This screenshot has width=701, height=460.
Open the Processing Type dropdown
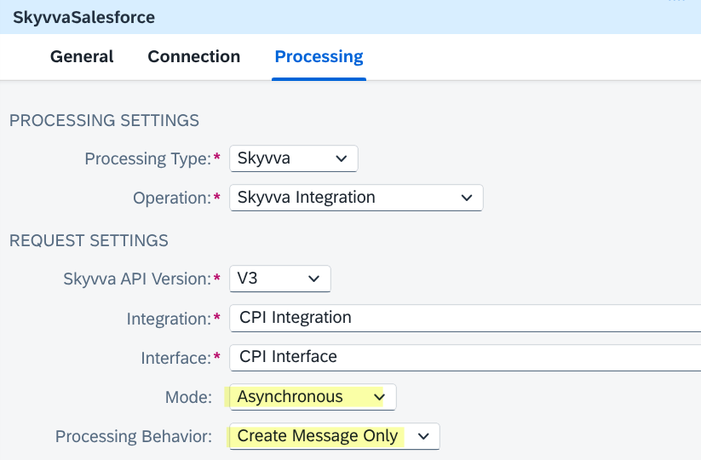294,158
